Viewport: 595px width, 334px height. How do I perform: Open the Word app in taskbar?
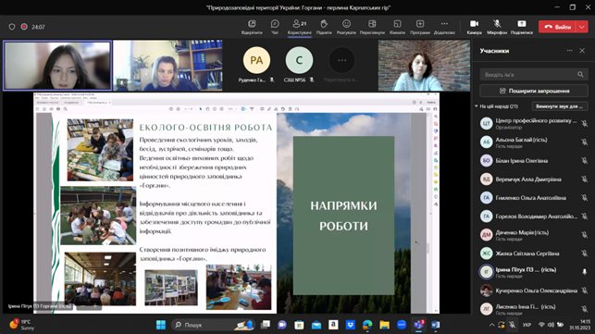[436, 325]
